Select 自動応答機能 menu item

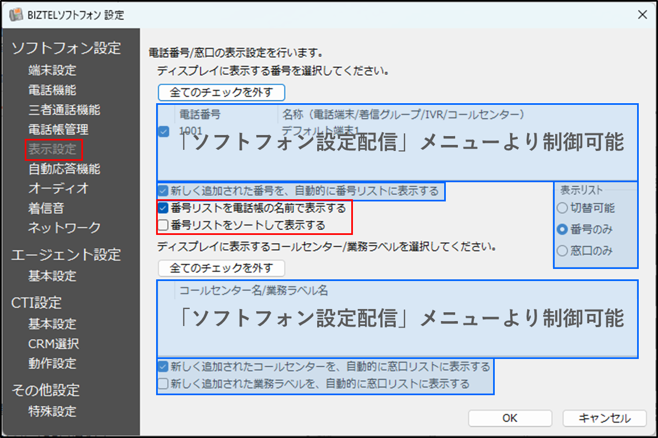pyautogui.click(x=64, y=169)
